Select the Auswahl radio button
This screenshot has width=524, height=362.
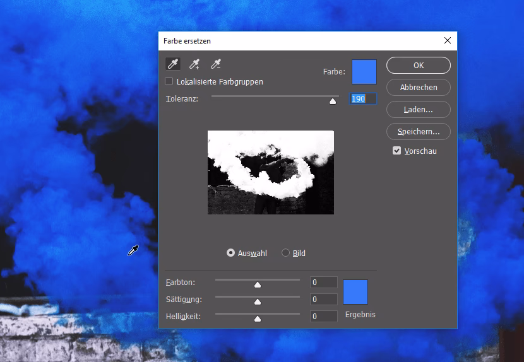coord(231,253)
